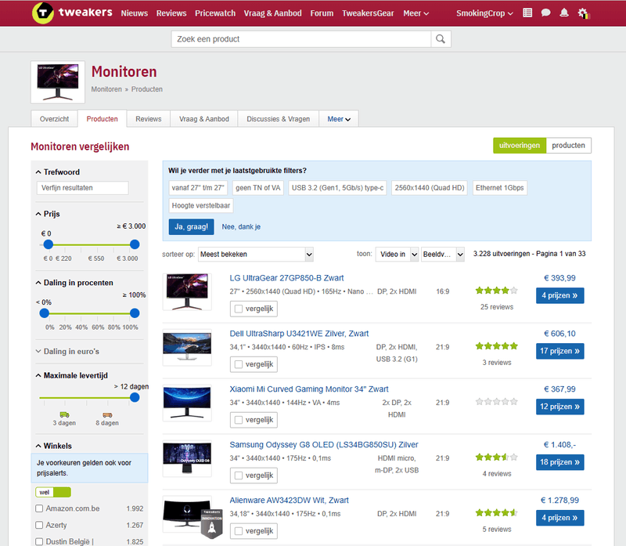Click the 3 dagen delivery truck icon
This screenshot has width=626, height=546.
point(64,414)
